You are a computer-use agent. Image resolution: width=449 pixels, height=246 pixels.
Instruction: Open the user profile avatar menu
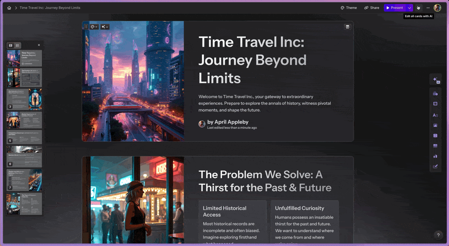(437, 8)
